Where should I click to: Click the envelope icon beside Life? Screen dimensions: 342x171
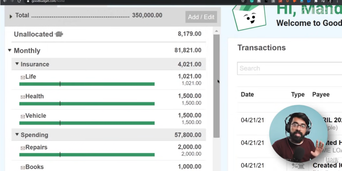coord(23,77)
